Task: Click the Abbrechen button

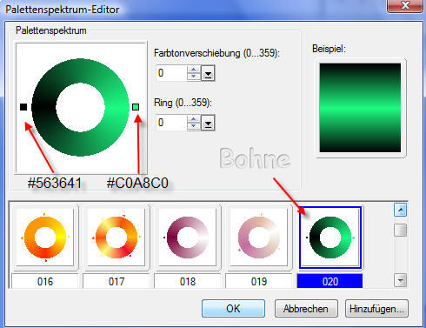Action: (306, 309)
